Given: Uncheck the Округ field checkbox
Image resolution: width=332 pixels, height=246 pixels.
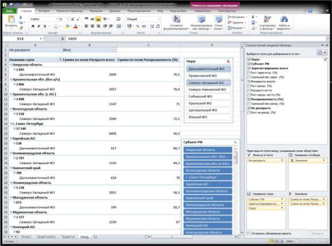Looking at the screenshot, I should coord(249,60).
